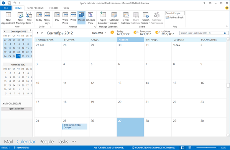Open the Help question mark

(x=204, y=3)
